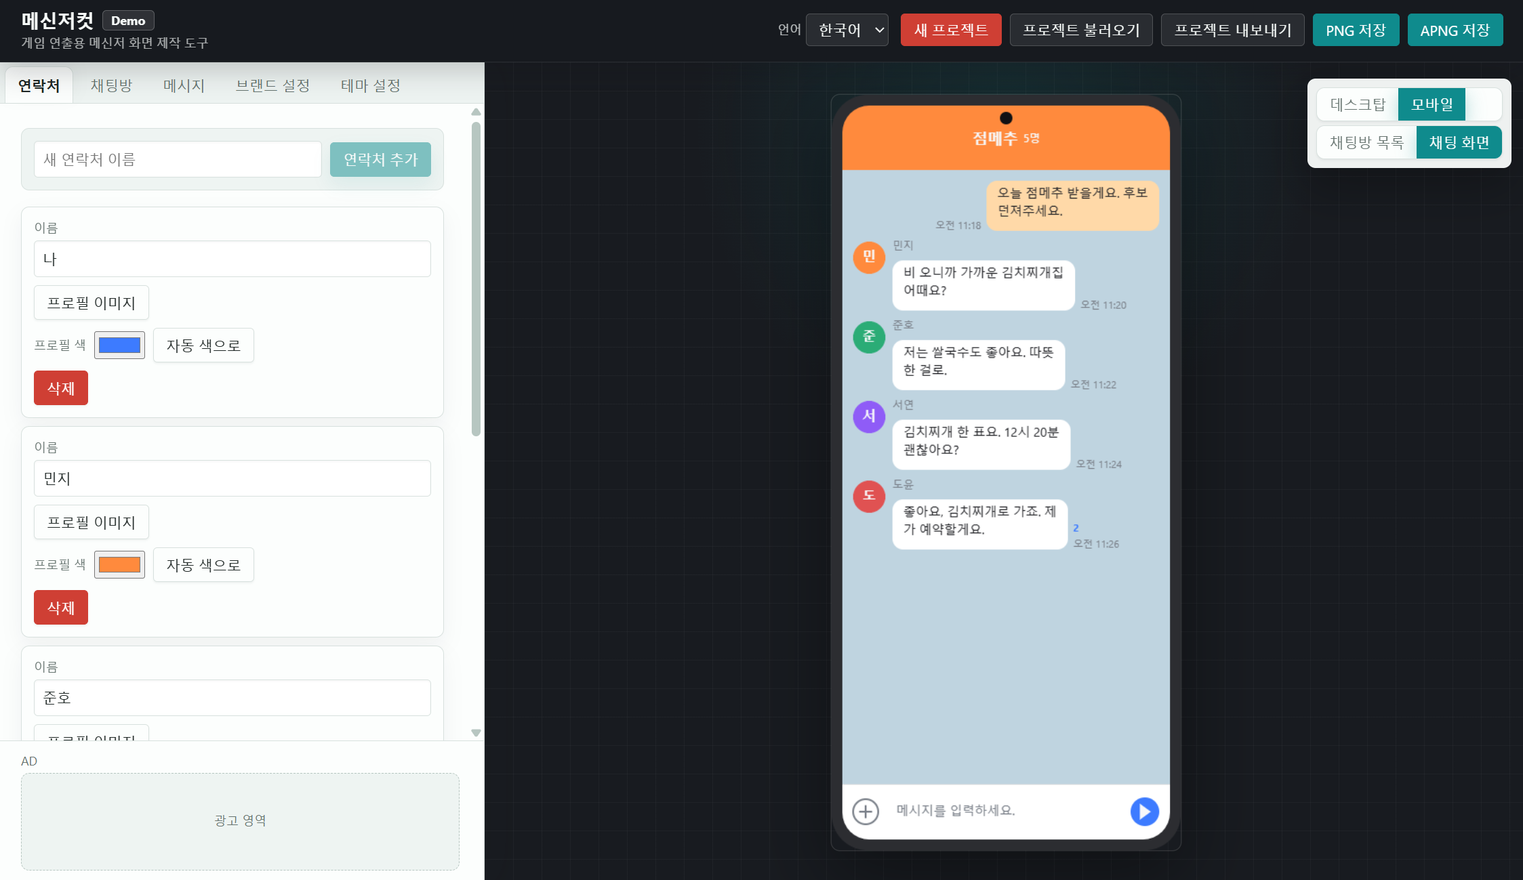Open the 메시지 tab
The width and height of the screenshot is (1523, 880).
[x=184, y=85]
